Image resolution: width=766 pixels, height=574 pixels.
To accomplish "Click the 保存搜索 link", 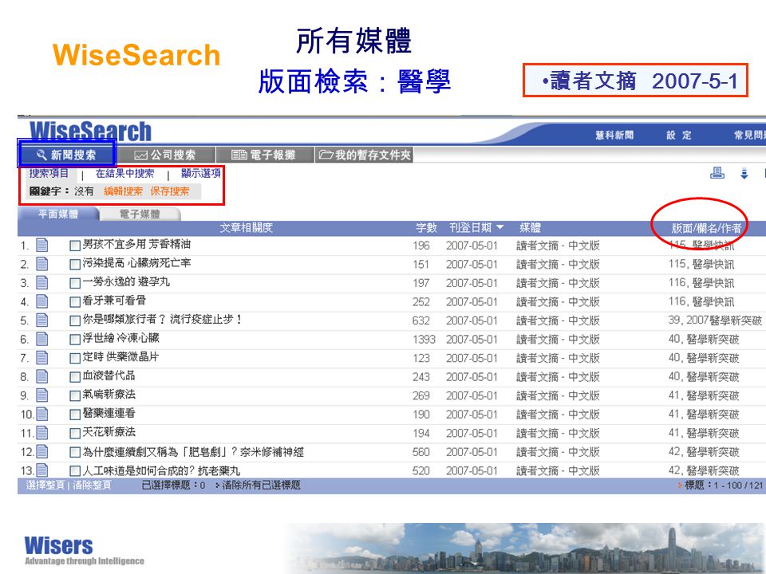I will tap(169, 191).
